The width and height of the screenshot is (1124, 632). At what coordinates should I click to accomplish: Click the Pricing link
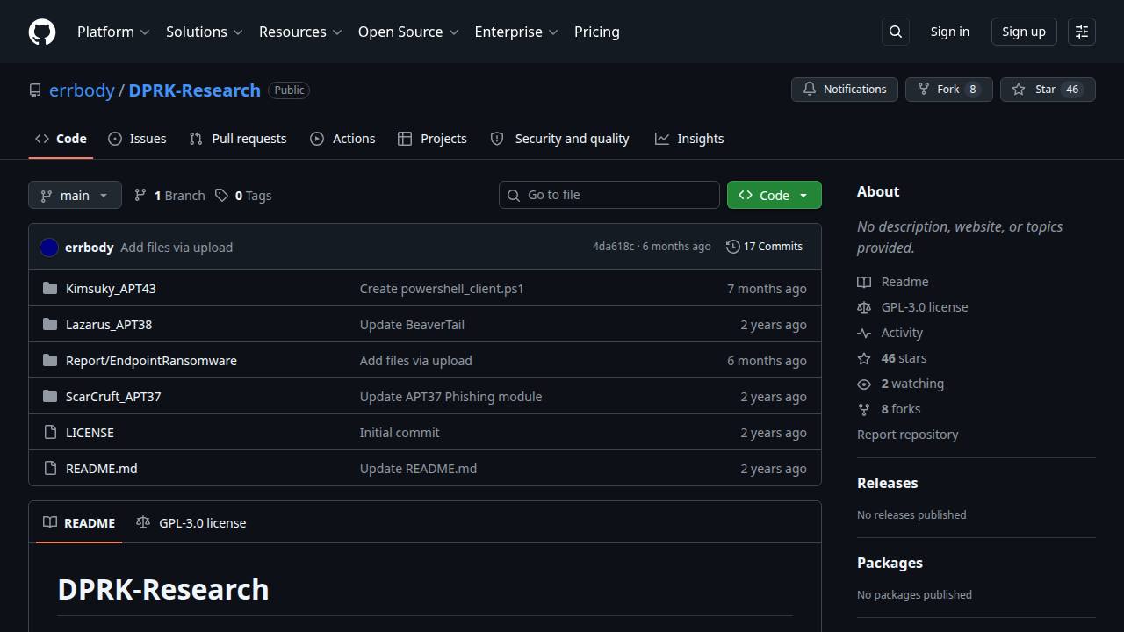coord(597,32)
